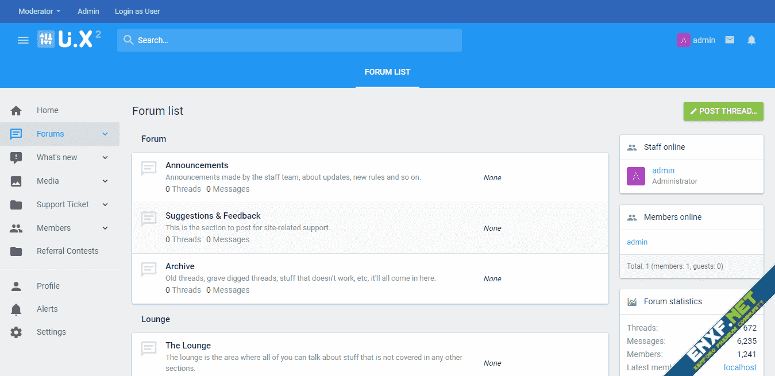The height and width of the screenshot is (376, 775).
Task: Click the Post Thread button
Action: tap(723, 111)
